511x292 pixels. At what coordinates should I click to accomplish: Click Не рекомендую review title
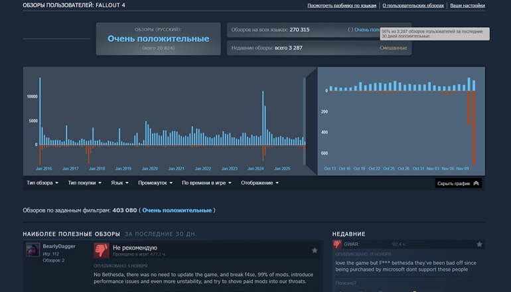coord(135,248)
